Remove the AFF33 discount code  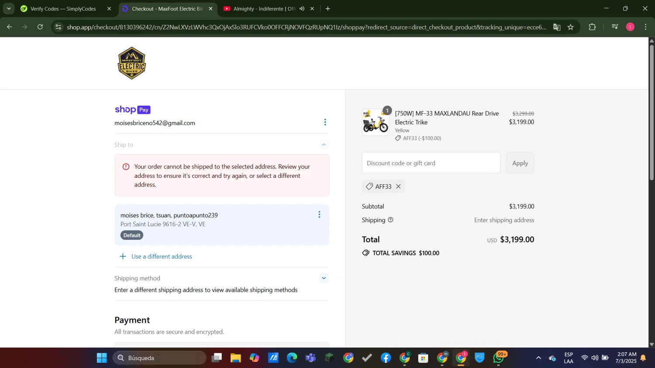pyautogui.click(x=398, y=187)
